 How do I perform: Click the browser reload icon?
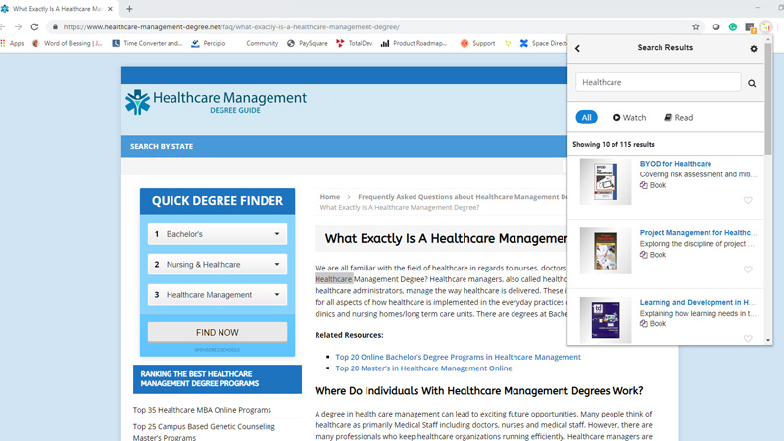(x=34, y=27)
